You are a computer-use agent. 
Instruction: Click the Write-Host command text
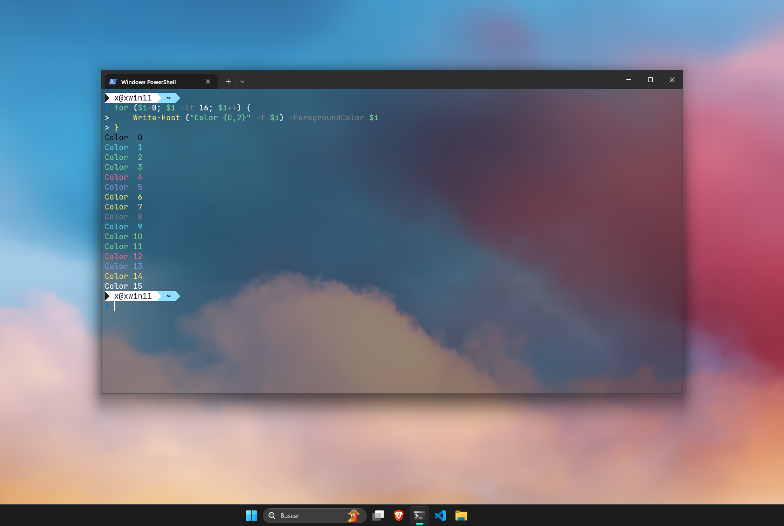[x=156, y=118]
